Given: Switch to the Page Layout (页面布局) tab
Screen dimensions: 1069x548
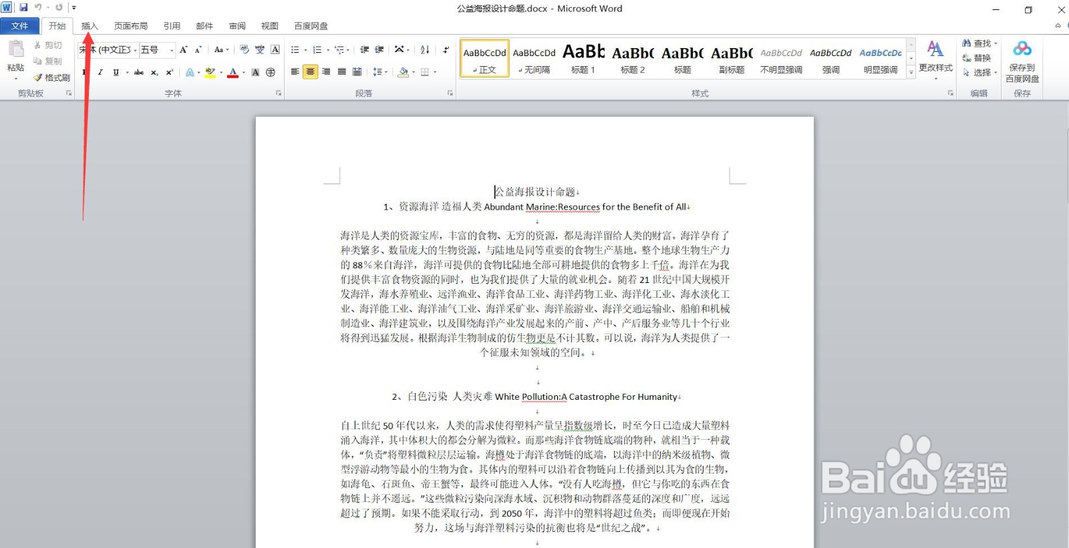Looking at the screenshot, I should [131, 26].
